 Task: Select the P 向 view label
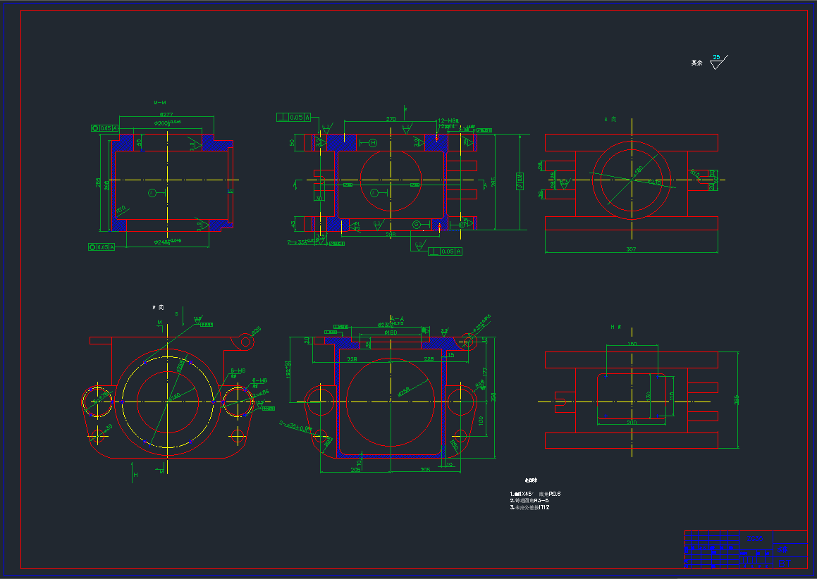point(158,307)
